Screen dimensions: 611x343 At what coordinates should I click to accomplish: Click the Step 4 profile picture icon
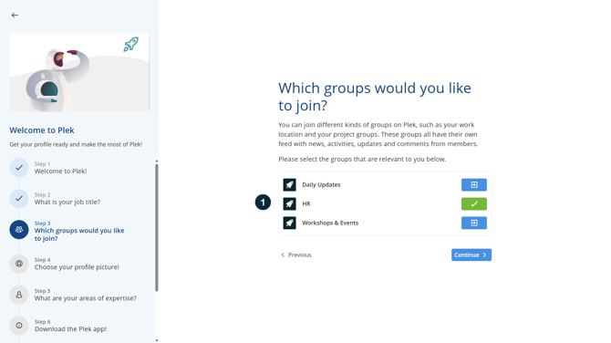(x=19, y=264)
